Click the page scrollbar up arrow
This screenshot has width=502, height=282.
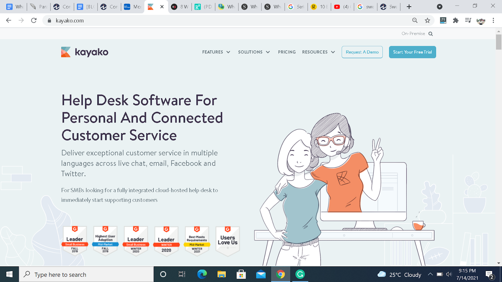pos(499,31)
